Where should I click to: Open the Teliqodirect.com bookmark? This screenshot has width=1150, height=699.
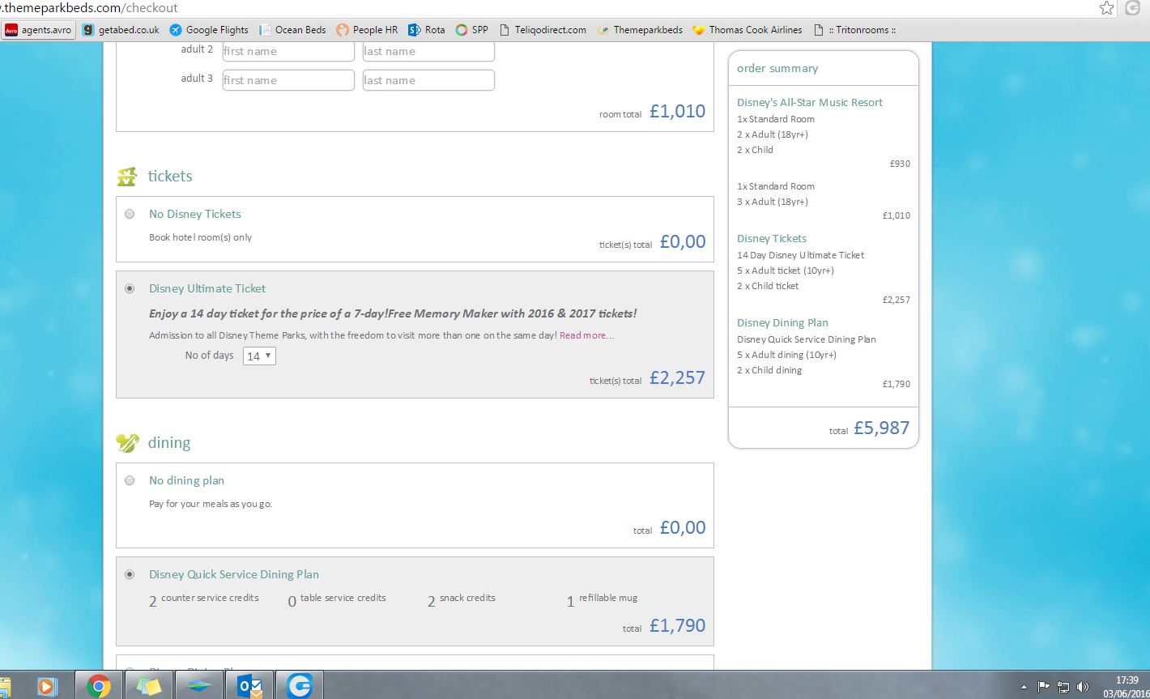542,30
